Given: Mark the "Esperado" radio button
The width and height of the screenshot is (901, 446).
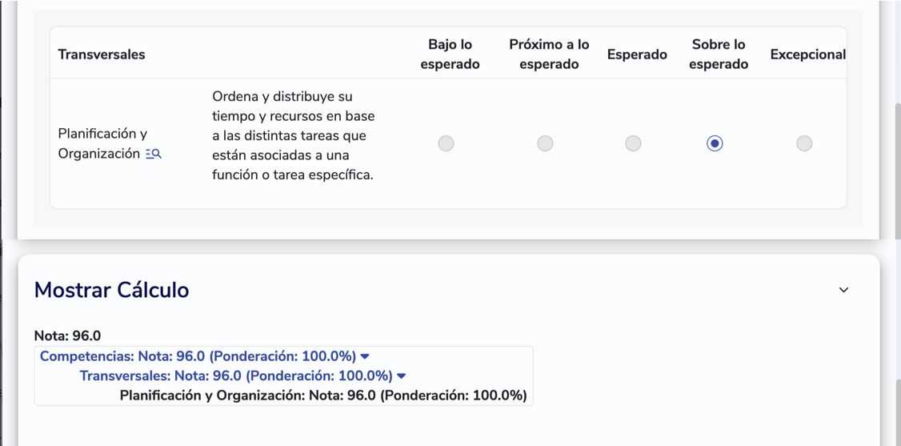Looking at the screenshot, I should pyautogui.click(x=633, y=143).
